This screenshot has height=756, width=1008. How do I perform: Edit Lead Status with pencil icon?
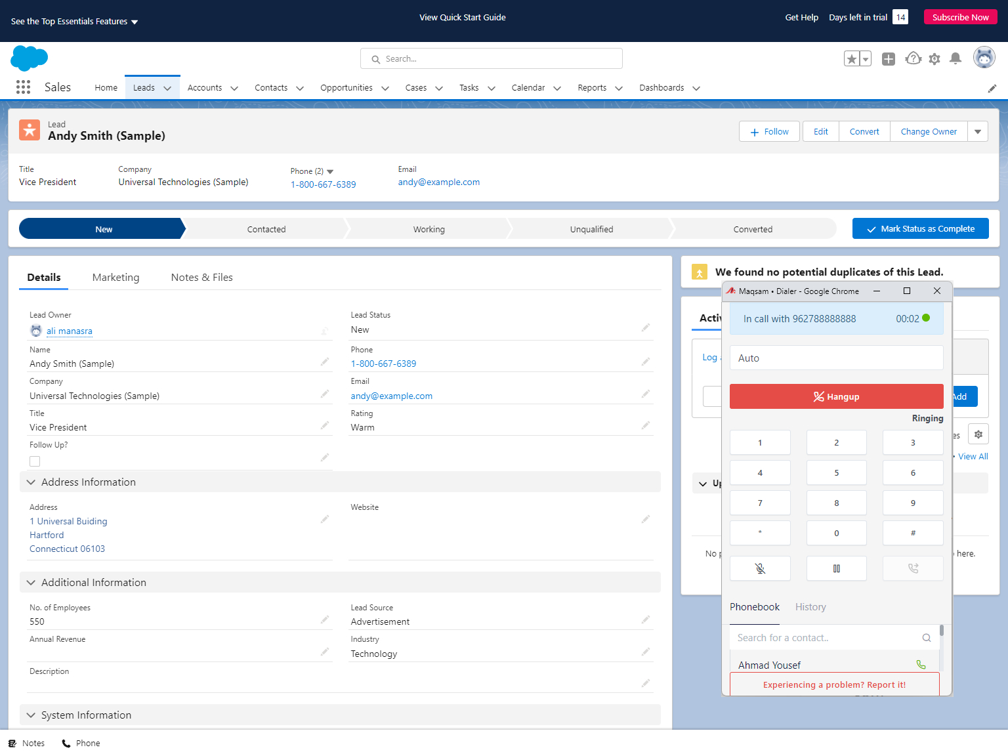coord(645,327)
